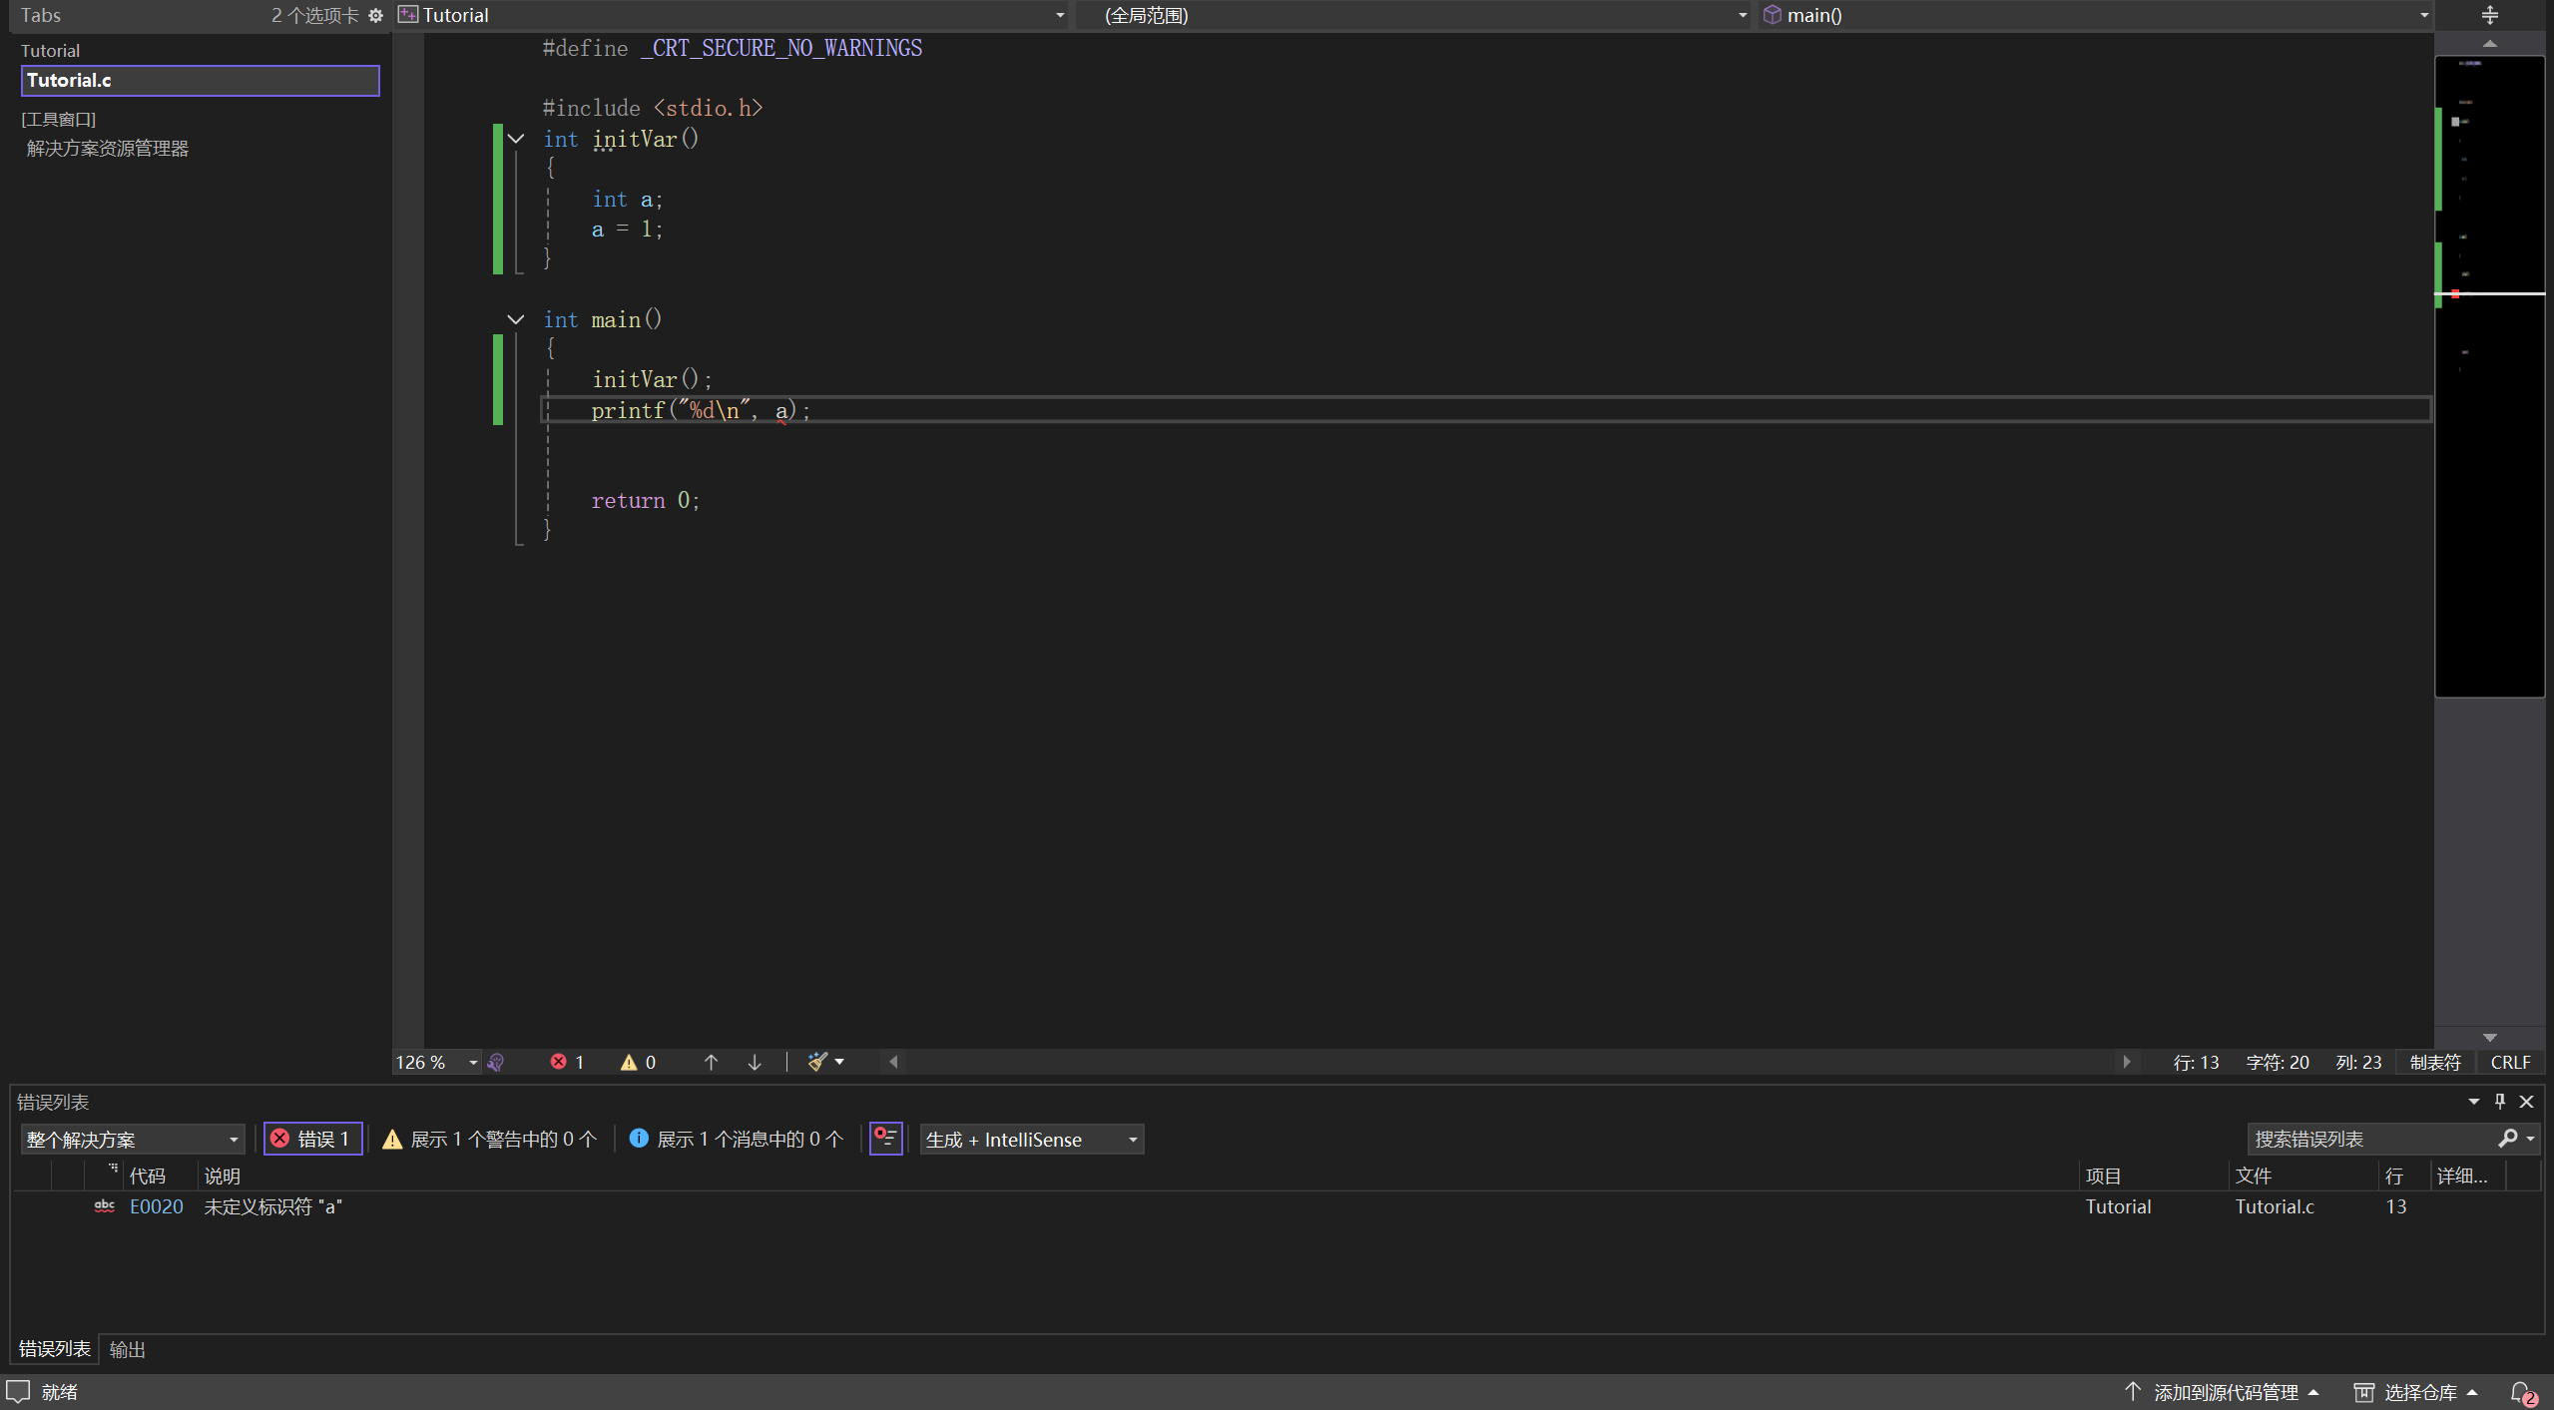
Task: Click the editor warning count indicator
Action: (x=638, y=1062)
